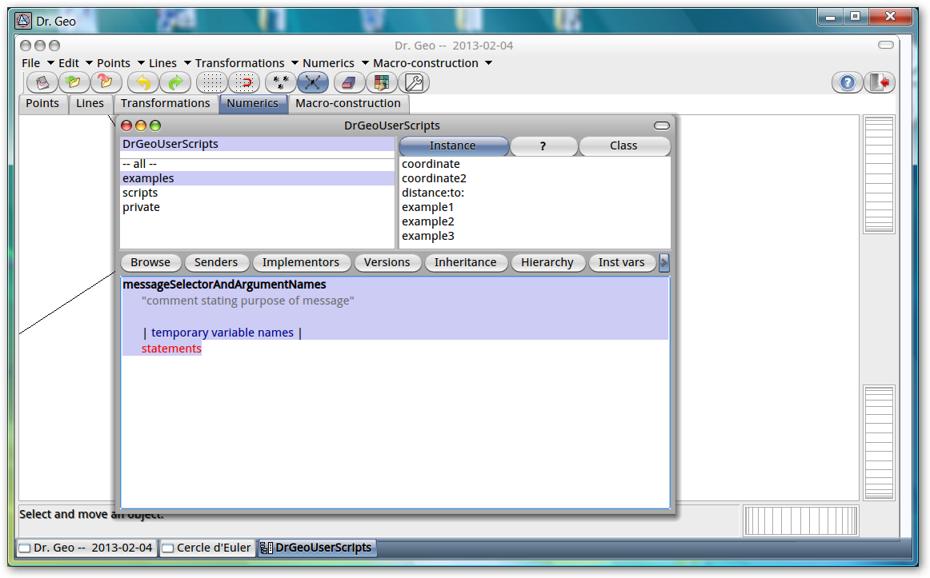Open the File menu
Image resolution: width=930 pixels, height=578 pixels.
pos(38,63)
